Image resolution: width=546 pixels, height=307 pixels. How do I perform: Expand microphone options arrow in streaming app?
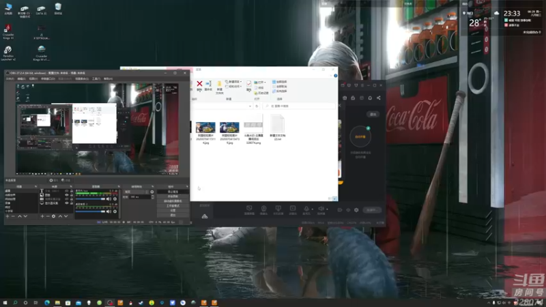click(x=313, y=209)
